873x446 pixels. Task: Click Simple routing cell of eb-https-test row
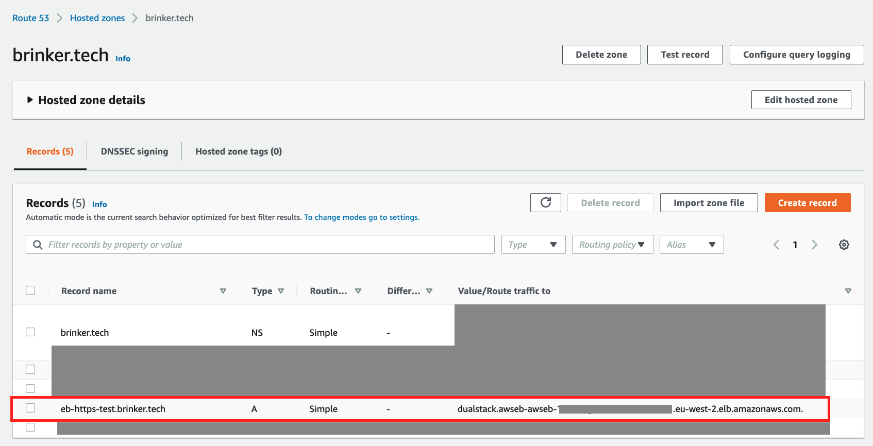click(323, 409)
